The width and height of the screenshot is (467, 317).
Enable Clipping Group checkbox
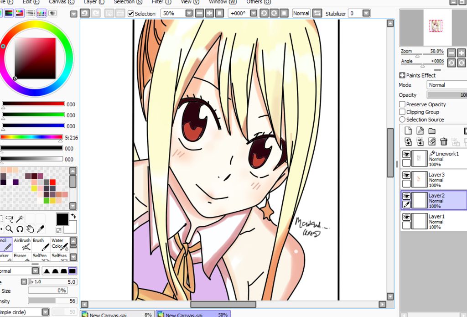[x=402, y=112]
